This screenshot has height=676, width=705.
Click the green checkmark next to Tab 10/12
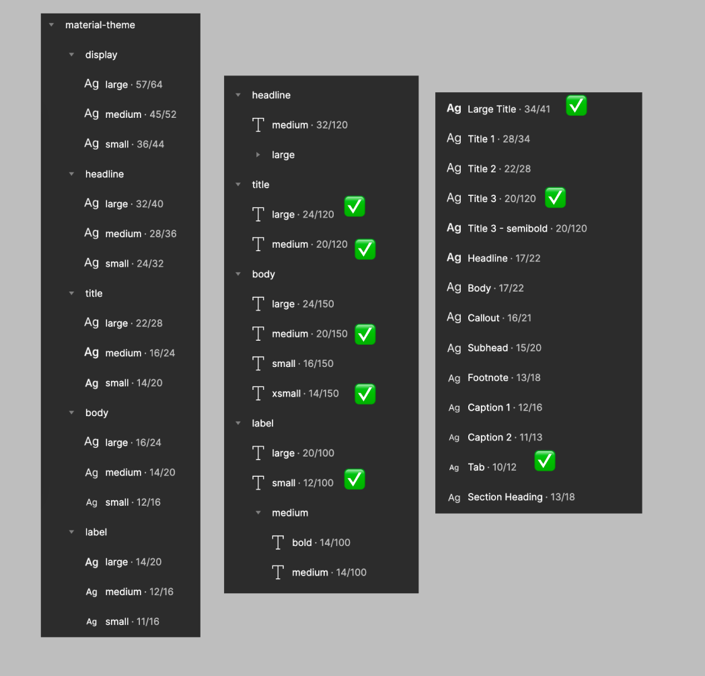pyautogui.click(x=545, y=461)
